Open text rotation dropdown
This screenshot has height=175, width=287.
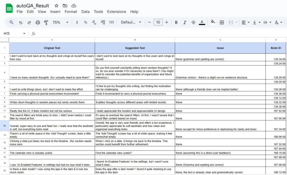pyautogui.click(x=278, y=22)
